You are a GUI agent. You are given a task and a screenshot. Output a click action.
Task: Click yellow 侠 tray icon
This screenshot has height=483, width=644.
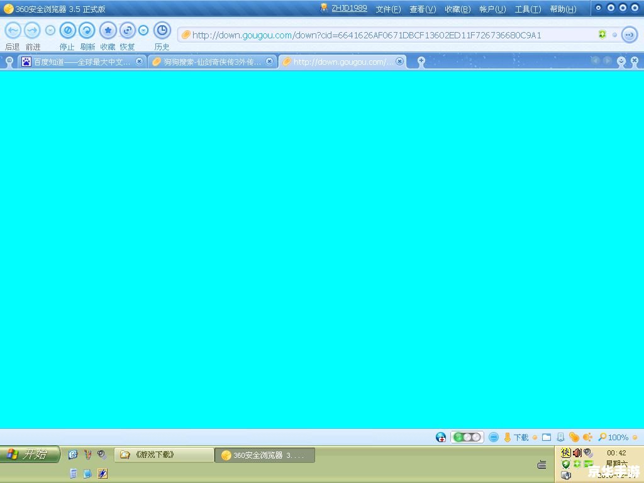click(565, 453)
